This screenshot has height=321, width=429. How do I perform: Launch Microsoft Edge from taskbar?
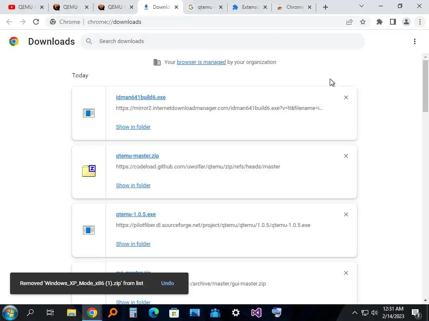153,313
